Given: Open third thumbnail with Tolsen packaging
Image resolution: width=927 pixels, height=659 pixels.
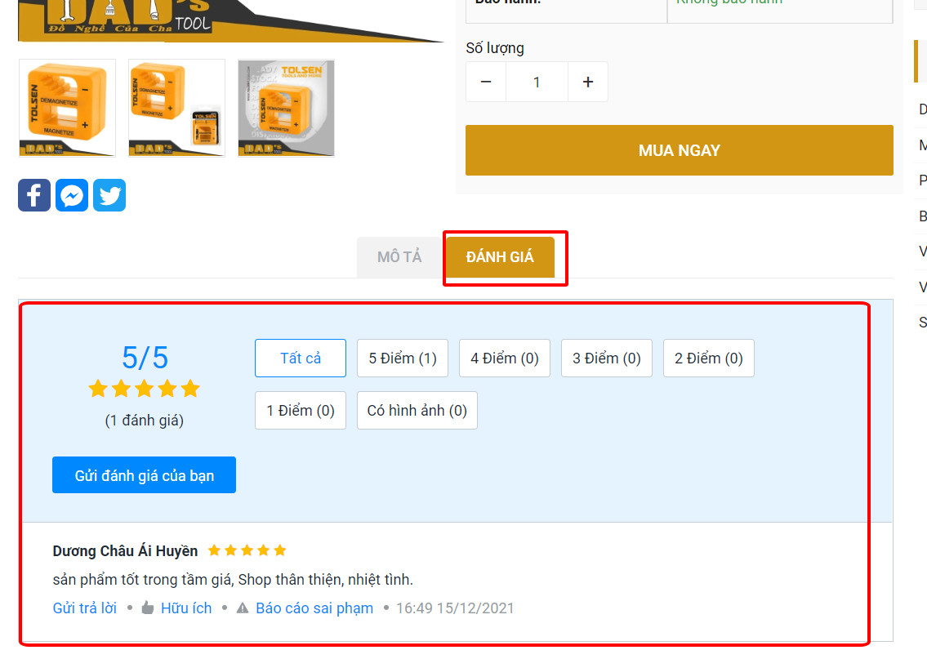Looking at the screenshot, I should click(x=286, y=108).
